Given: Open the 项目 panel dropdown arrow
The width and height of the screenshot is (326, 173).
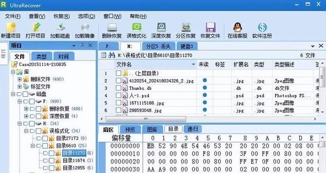Looking at the screenshot, I should (74, 46).
